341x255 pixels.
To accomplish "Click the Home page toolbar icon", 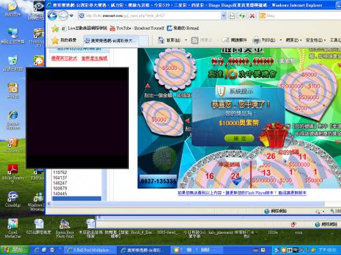I will click(x=161, y=40).
